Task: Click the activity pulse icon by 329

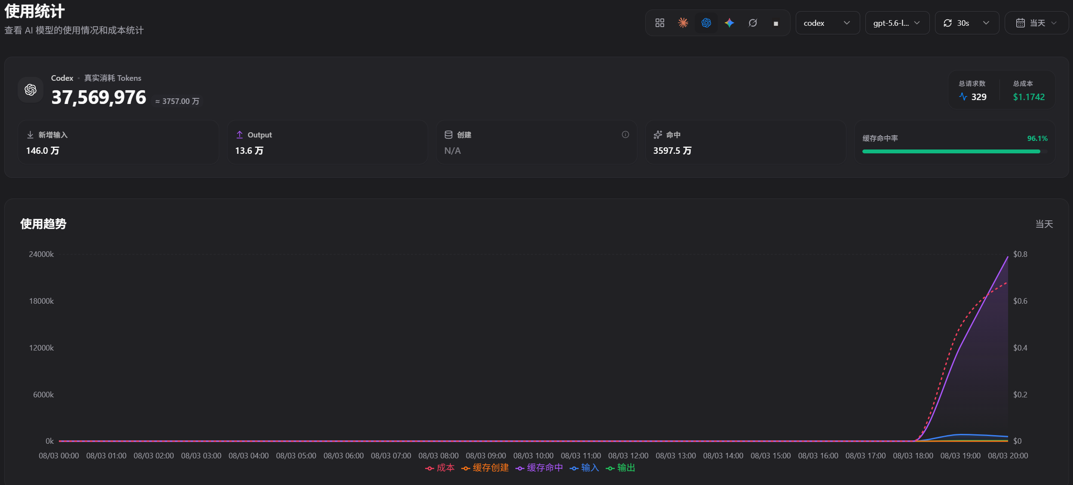Action: pos(963,97)
